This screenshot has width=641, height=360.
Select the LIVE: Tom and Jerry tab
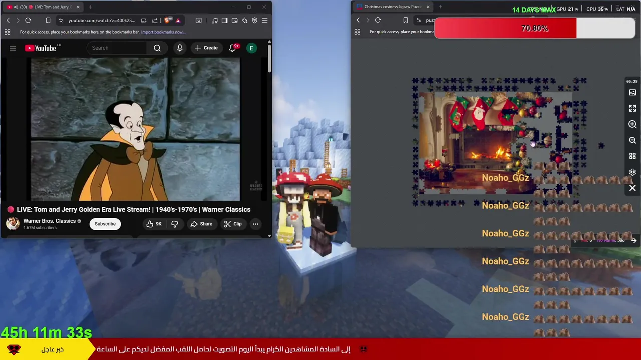click(x=43, y=7)
